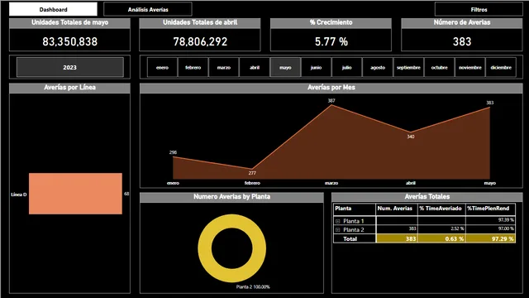529x298 pixels.
Task: Click the Averías por Mes chart title
Action: [x=331, y=87]
